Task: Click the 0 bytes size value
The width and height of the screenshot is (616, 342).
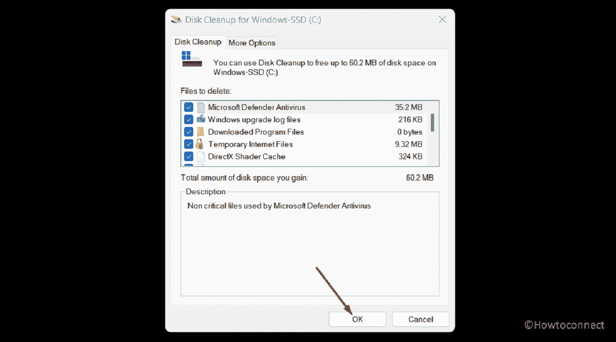Action: [410, 132]
